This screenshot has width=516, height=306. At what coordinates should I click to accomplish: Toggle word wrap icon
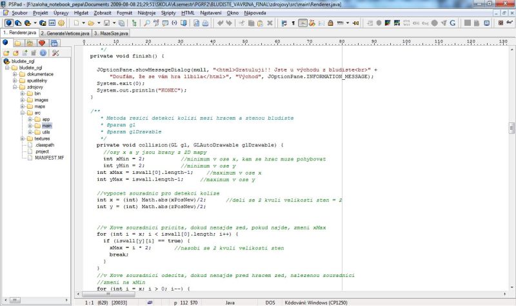[x=284, y=23]
